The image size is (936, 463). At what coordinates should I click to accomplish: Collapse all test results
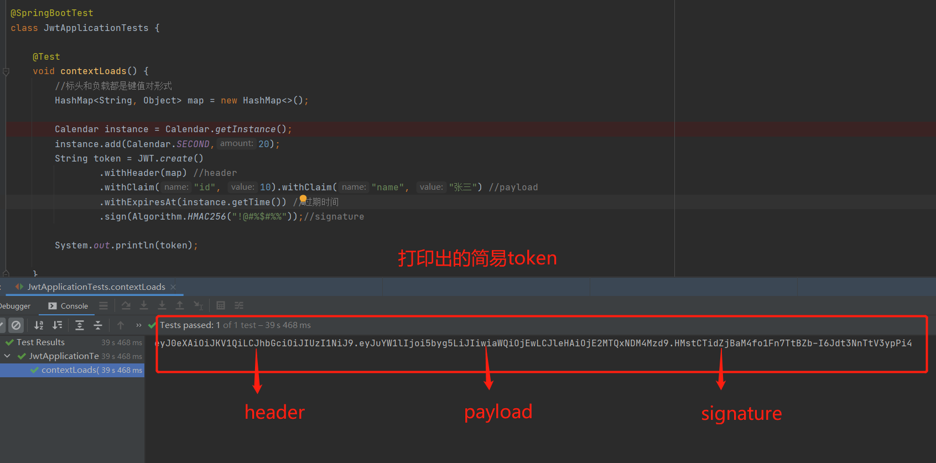(98, 325)
